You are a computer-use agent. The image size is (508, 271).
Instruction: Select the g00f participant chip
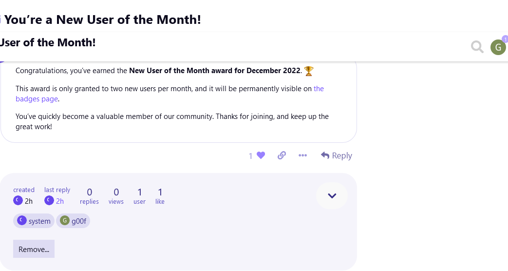(73, 221)
